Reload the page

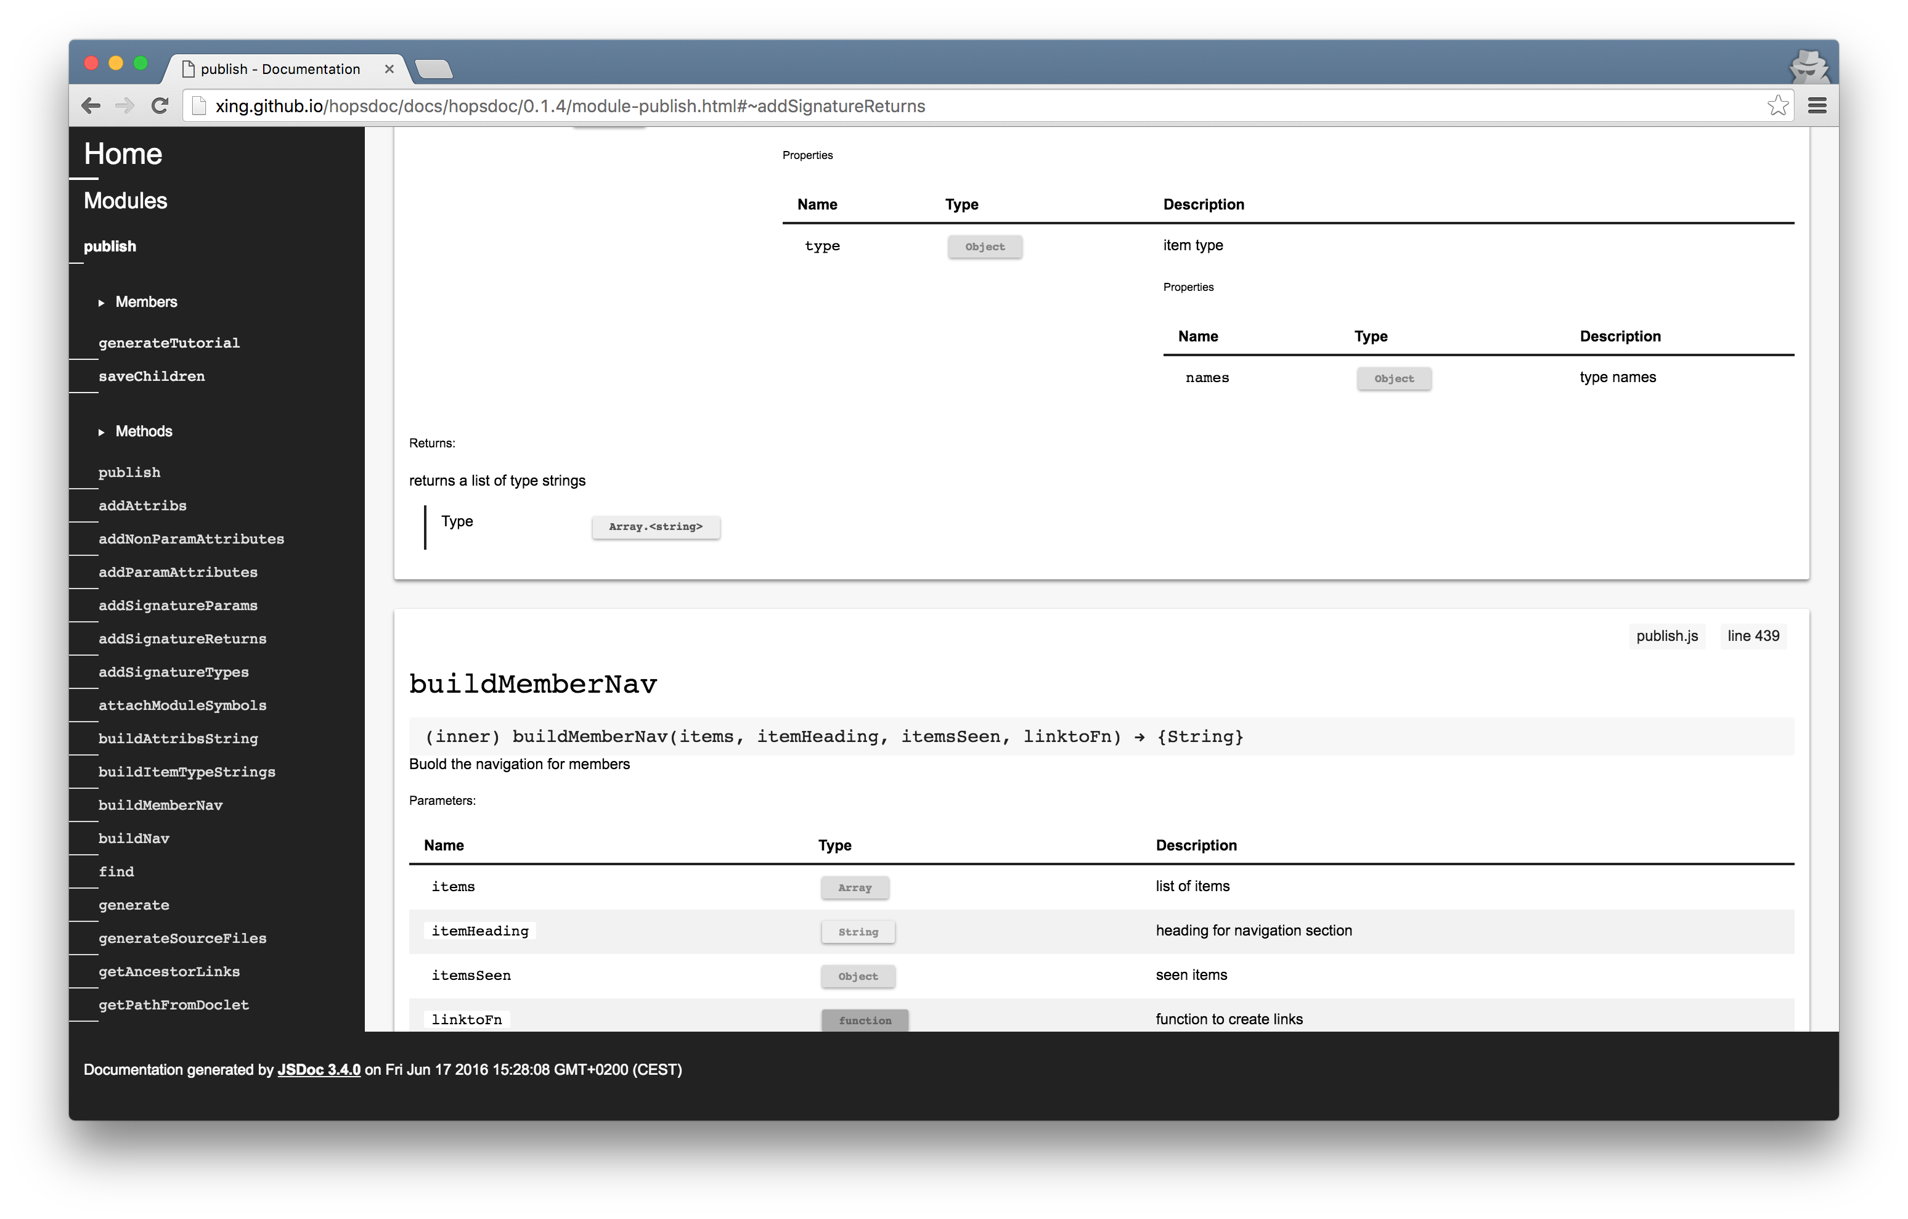[x=161, y=105]
